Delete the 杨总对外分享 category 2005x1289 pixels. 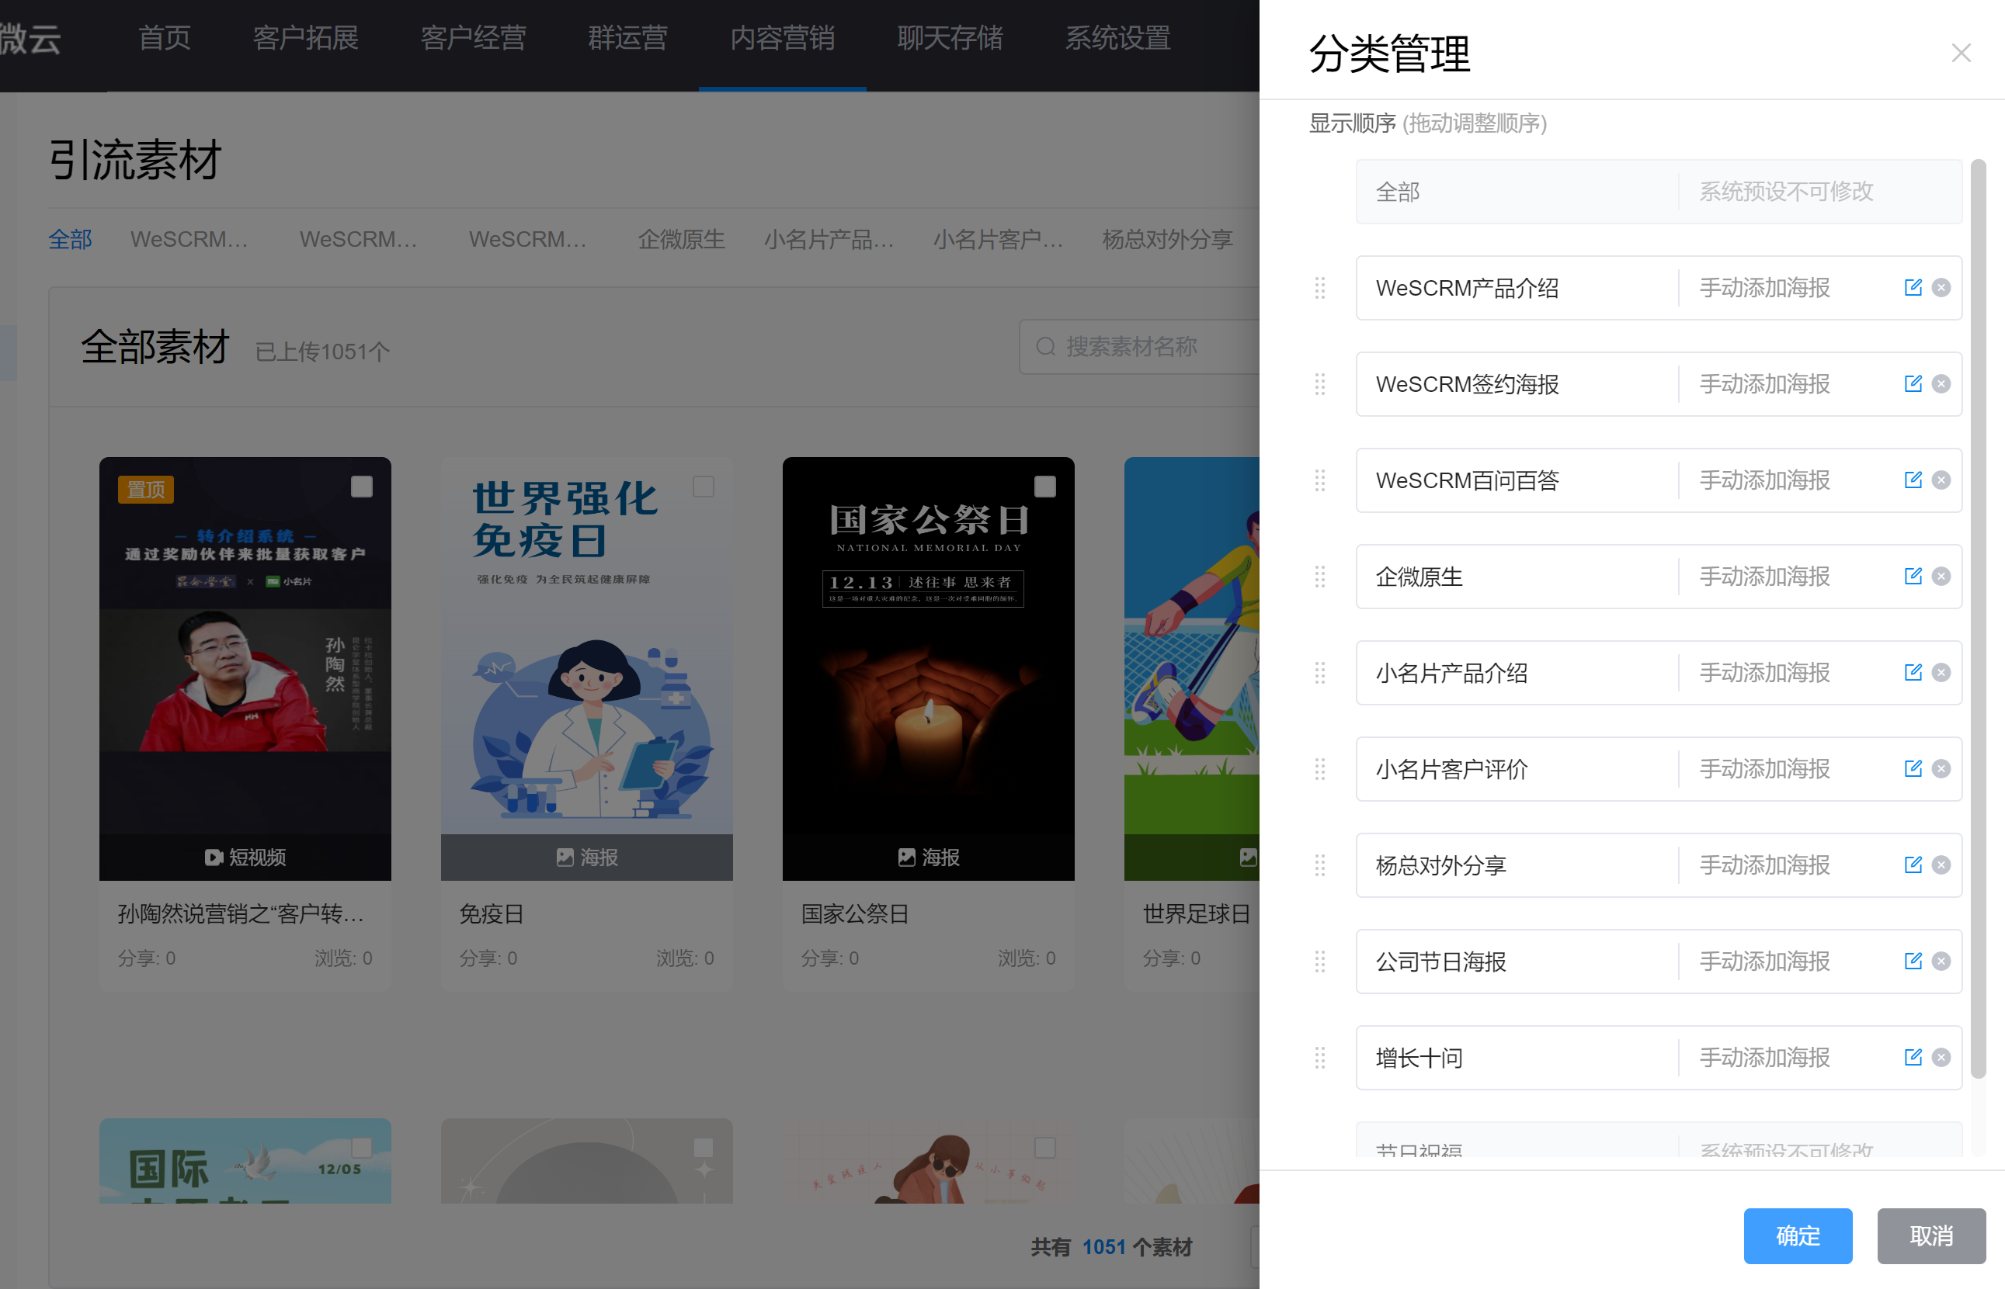pyautogui.click(x=1941, y=865)
